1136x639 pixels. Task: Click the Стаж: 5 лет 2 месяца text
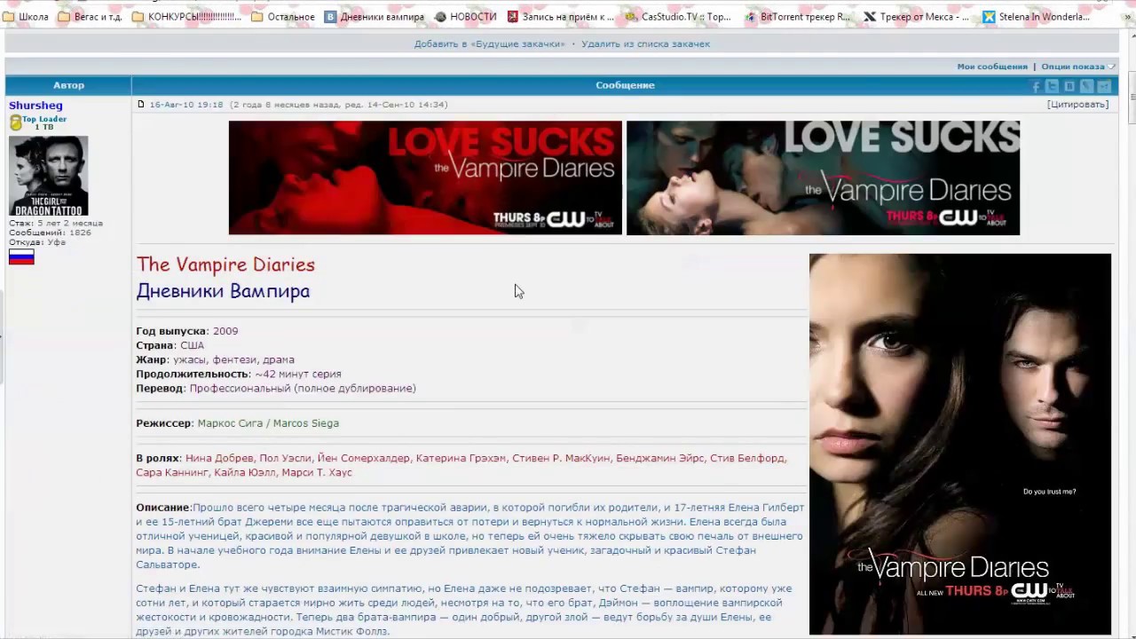[56, 223]
